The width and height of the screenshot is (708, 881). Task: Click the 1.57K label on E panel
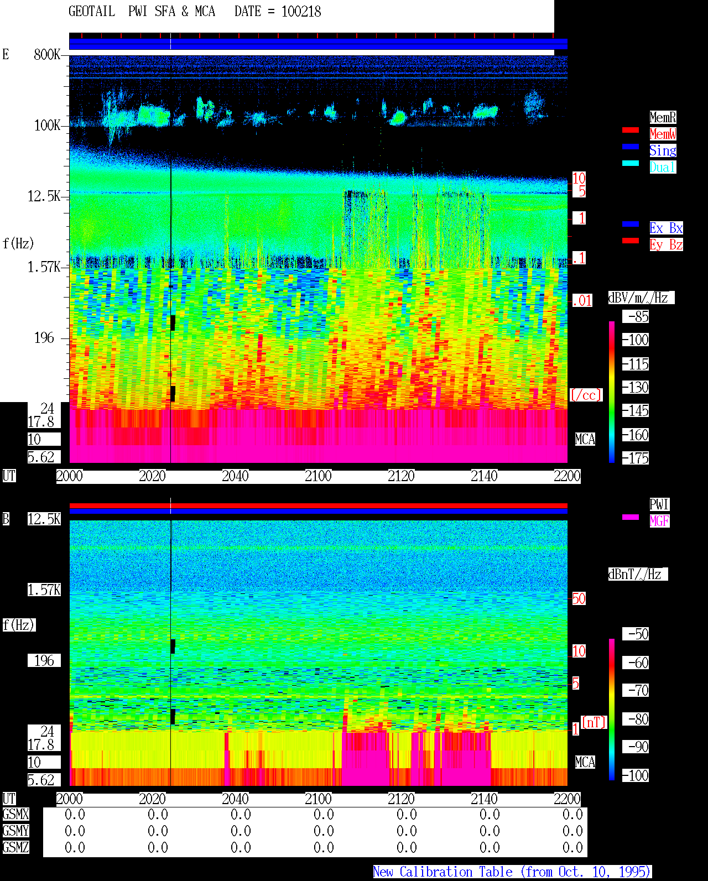[44, 267]
